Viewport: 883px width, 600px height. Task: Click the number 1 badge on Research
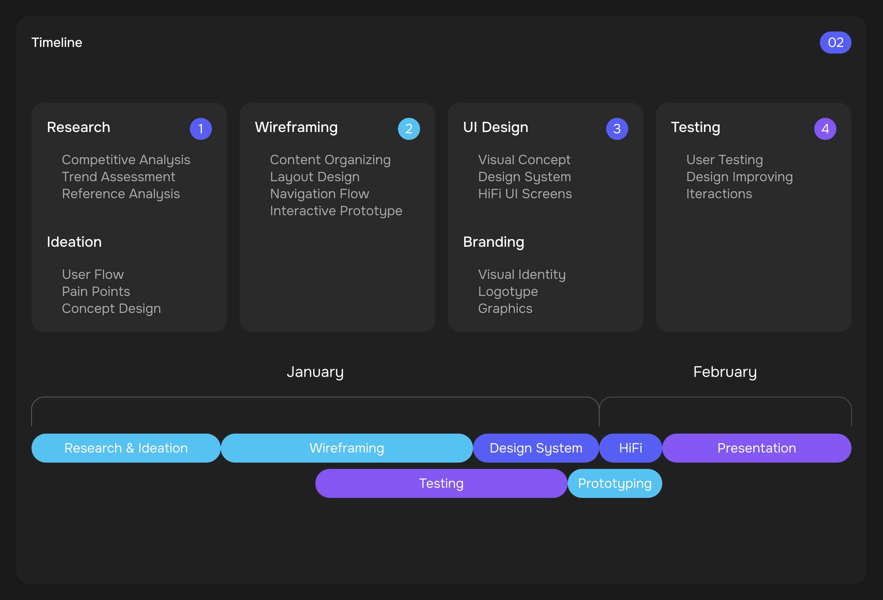(x=201, y=129)
